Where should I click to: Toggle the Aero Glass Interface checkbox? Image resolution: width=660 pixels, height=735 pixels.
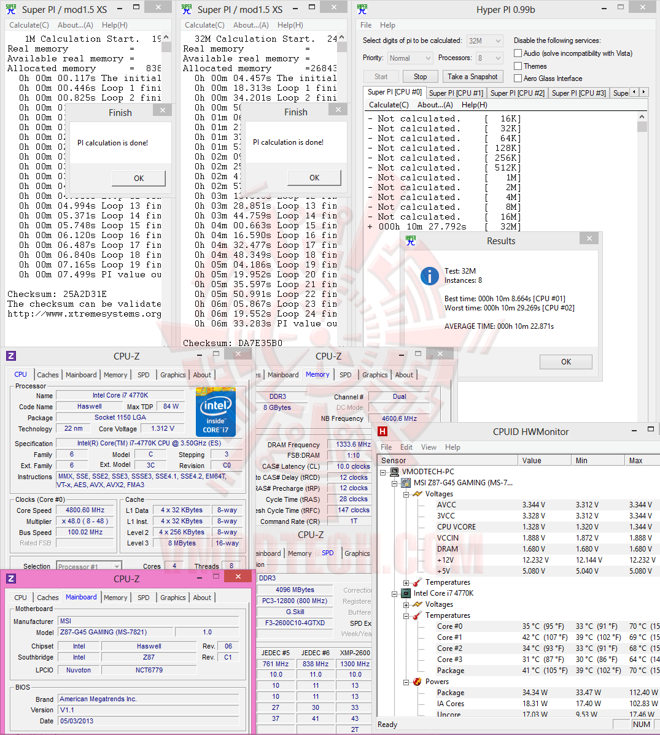pyautogui.click(x=518, y=79)
